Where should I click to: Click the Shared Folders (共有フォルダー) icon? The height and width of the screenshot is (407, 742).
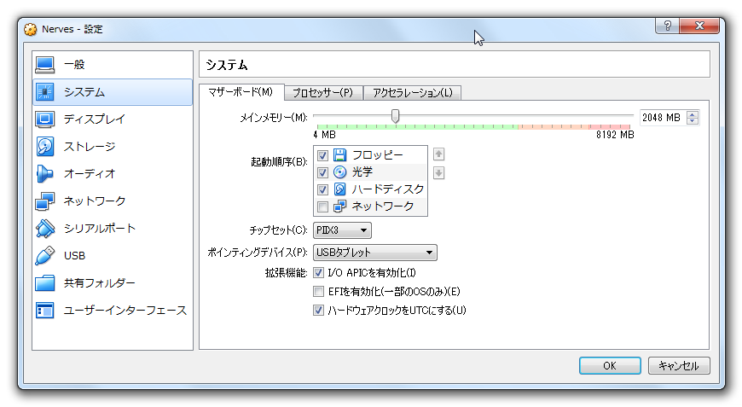[x=45, y=283]
